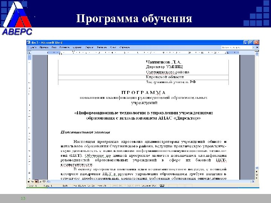Click the line Омутнинского района in the table
The height and width of the screenshot is (203, 271).
[167, 72]
